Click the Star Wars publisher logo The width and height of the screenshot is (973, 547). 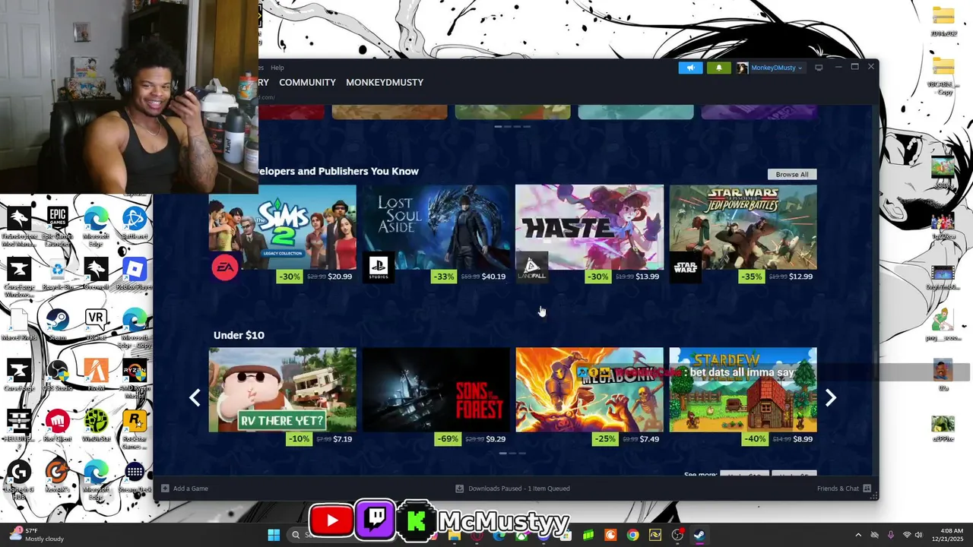685,267
